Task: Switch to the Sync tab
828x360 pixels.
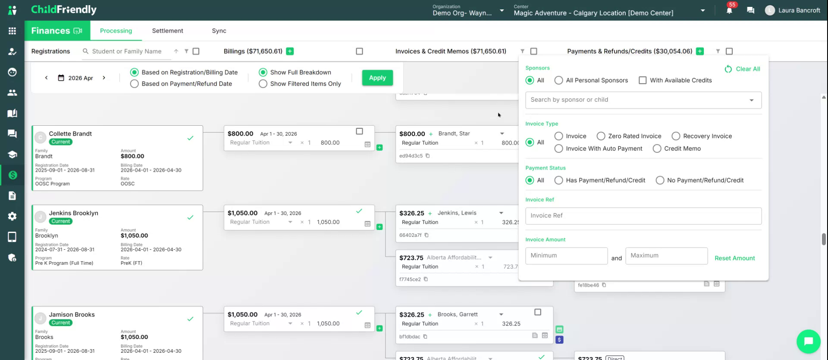Action: tap(219, 31)
